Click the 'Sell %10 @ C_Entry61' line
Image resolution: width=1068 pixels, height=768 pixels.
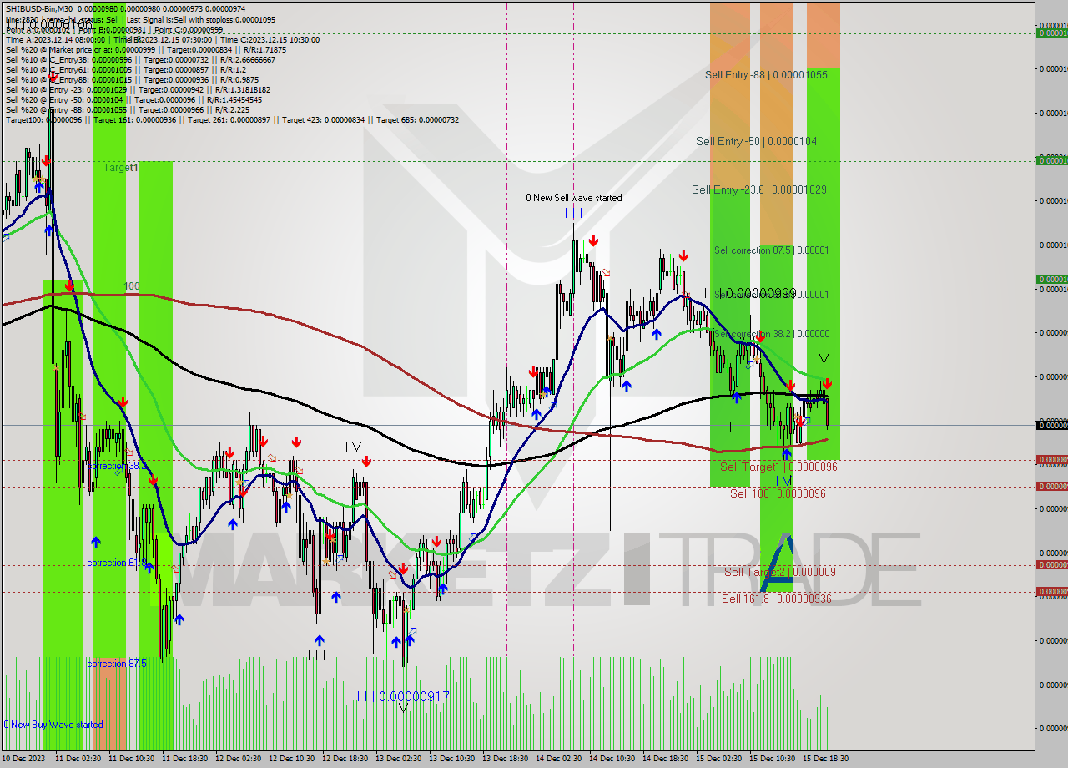126,69
